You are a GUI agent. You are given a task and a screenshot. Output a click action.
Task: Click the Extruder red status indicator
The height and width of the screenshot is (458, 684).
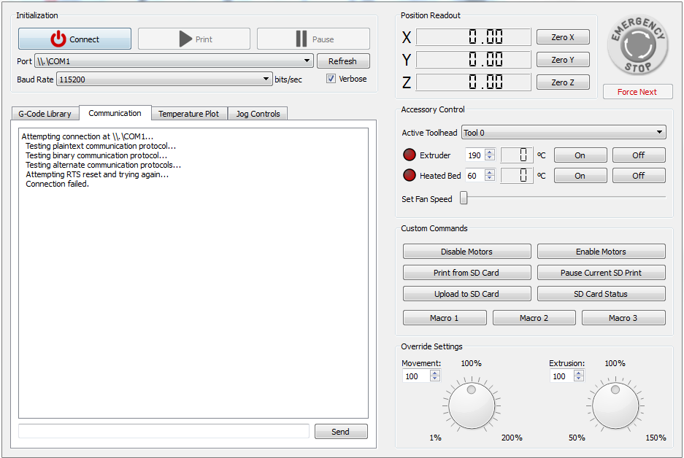click(x=409, y=155)
